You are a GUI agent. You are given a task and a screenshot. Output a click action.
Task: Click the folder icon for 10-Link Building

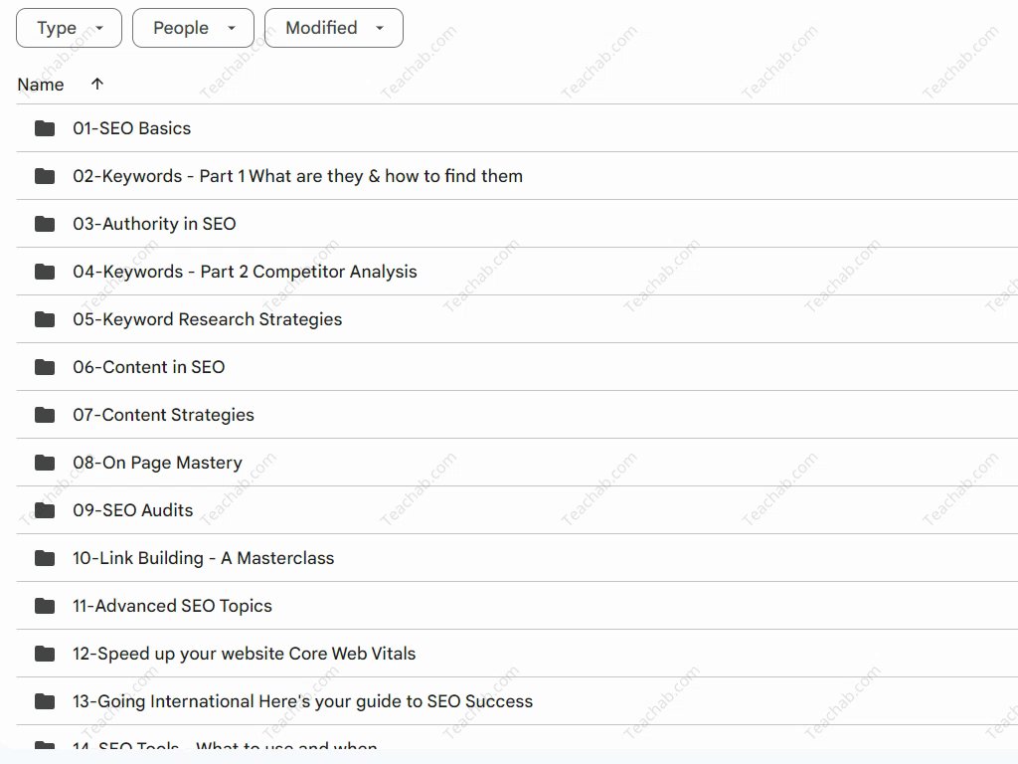45,558
